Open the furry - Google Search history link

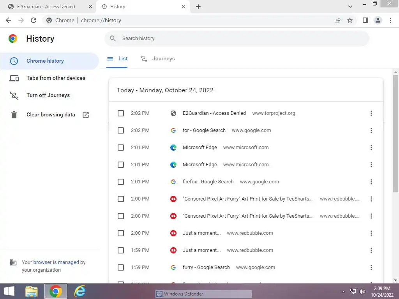(206, 267)
